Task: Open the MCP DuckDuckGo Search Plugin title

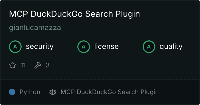Action: [x=74, y=14]
